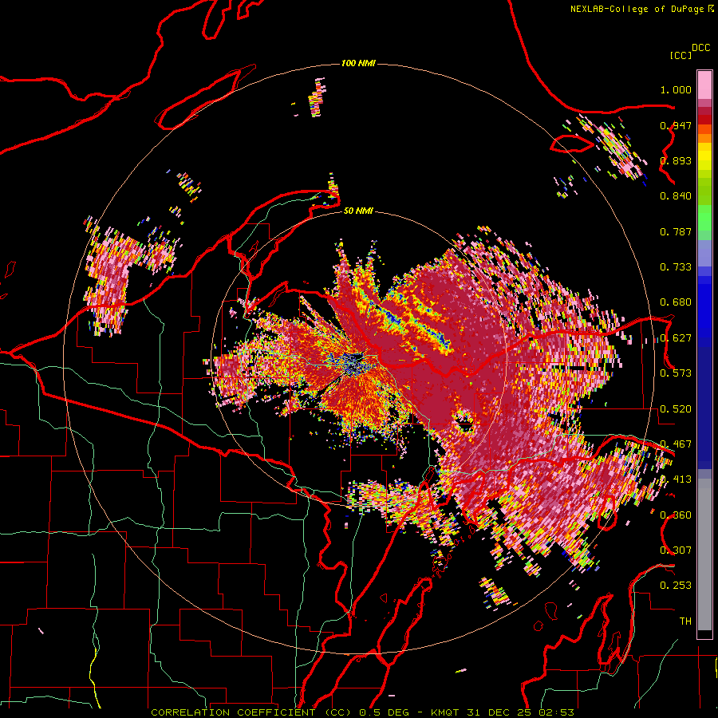Select the 0.467 legend value

click(676, 444)
